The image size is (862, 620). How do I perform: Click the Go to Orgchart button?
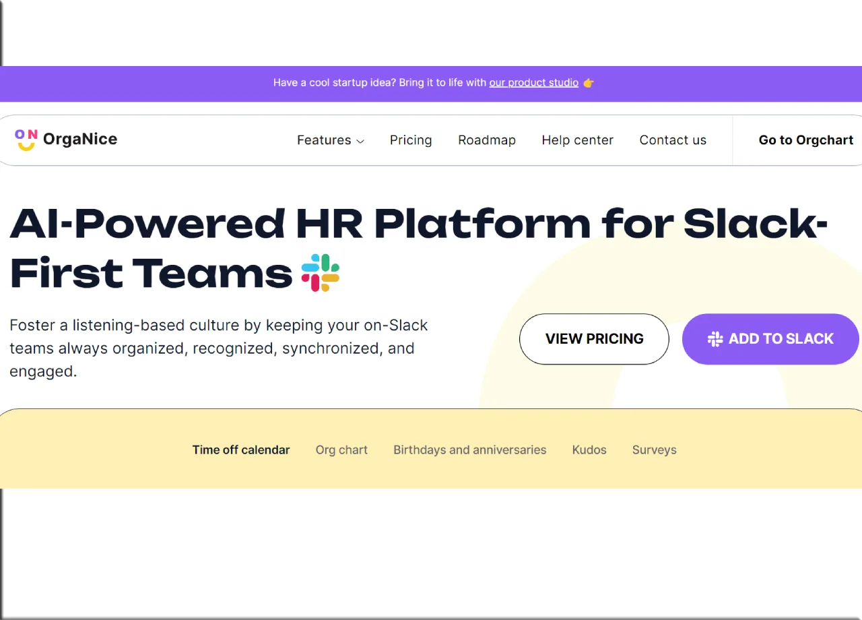(805, 140)
